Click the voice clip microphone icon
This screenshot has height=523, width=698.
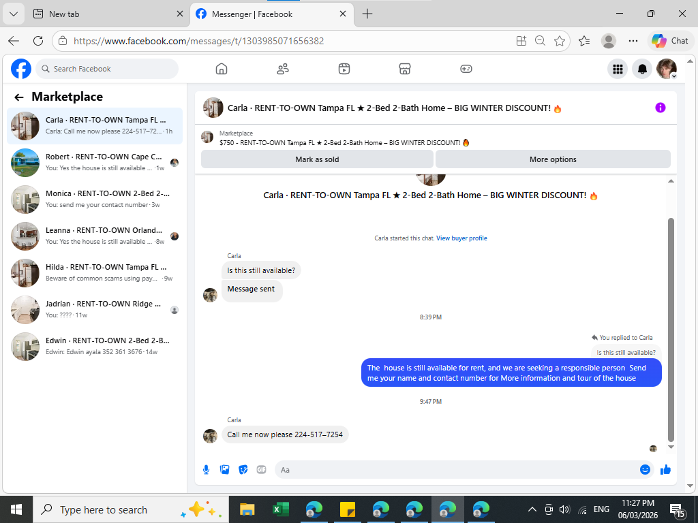(206, 470)
